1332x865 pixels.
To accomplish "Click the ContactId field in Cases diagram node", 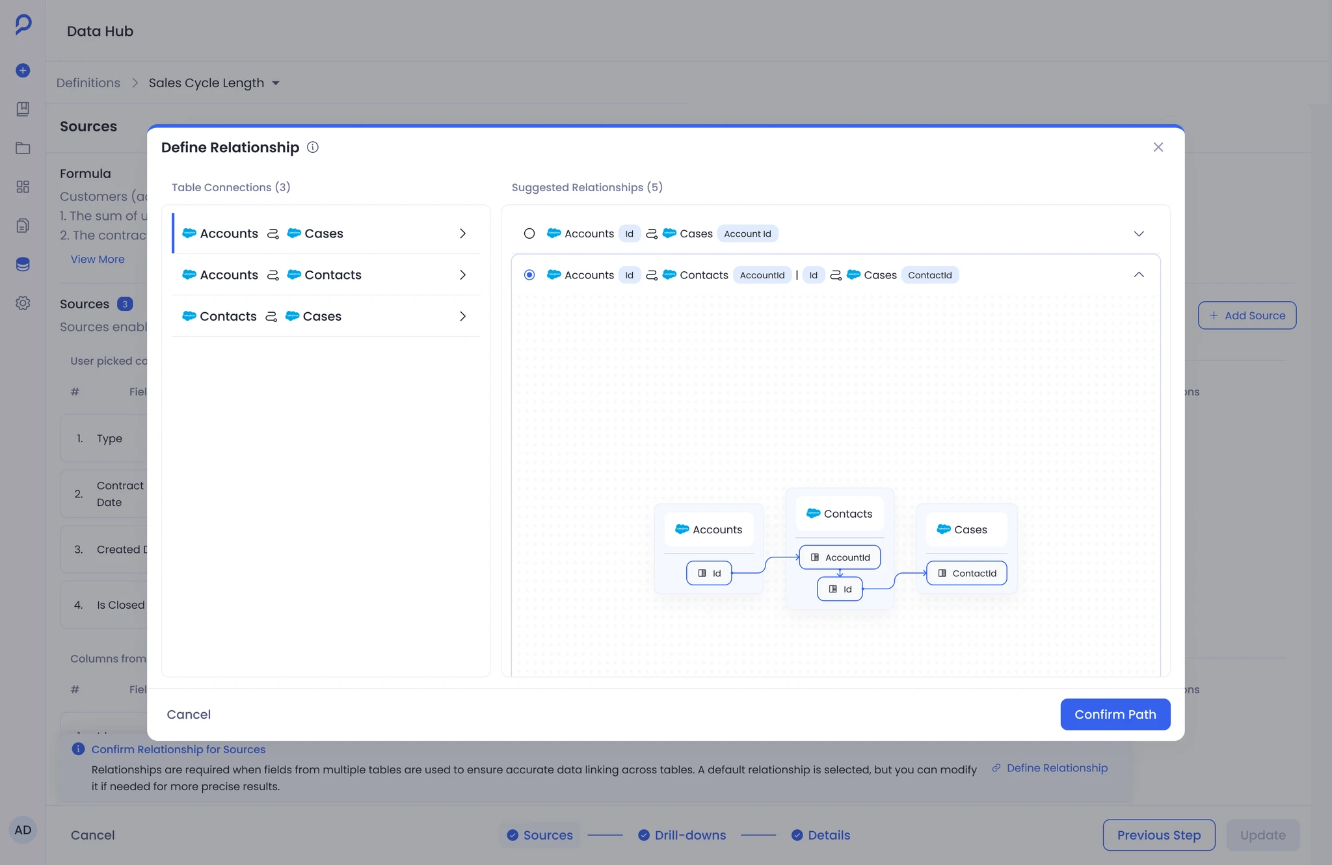I will tap(966, 573).
